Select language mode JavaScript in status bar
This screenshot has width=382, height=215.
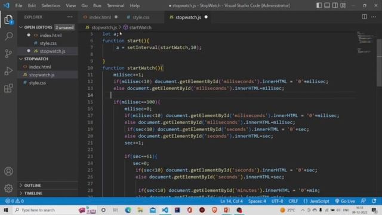[319, 201]
